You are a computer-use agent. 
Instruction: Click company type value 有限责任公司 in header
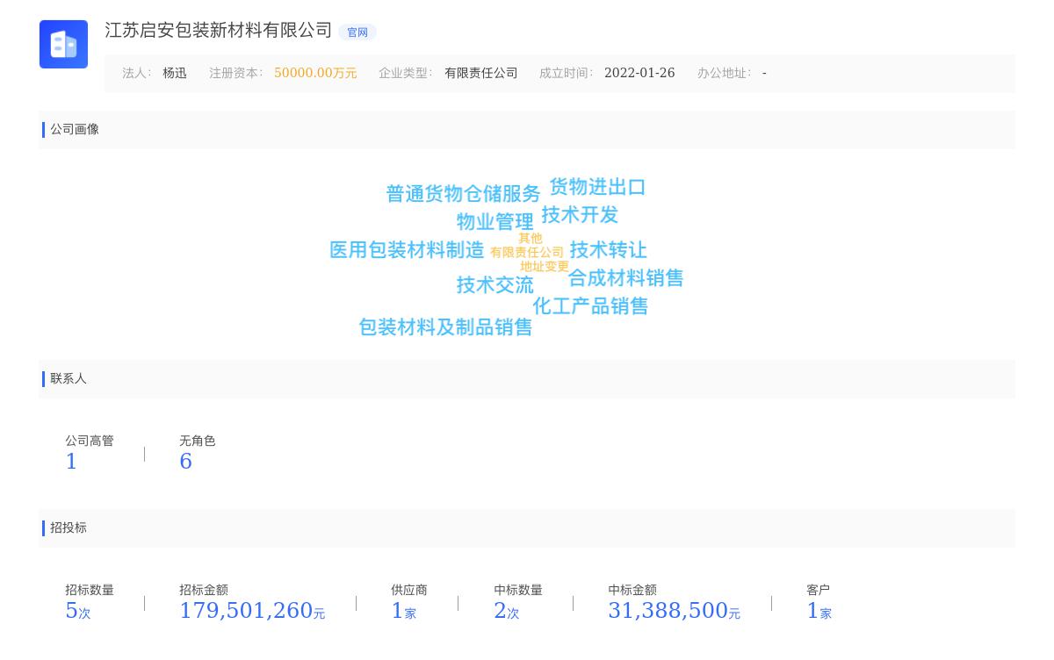pos(481,73)
